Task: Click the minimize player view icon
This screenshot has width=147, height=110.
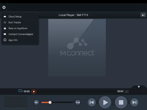Action: click(x=143, y=15)
